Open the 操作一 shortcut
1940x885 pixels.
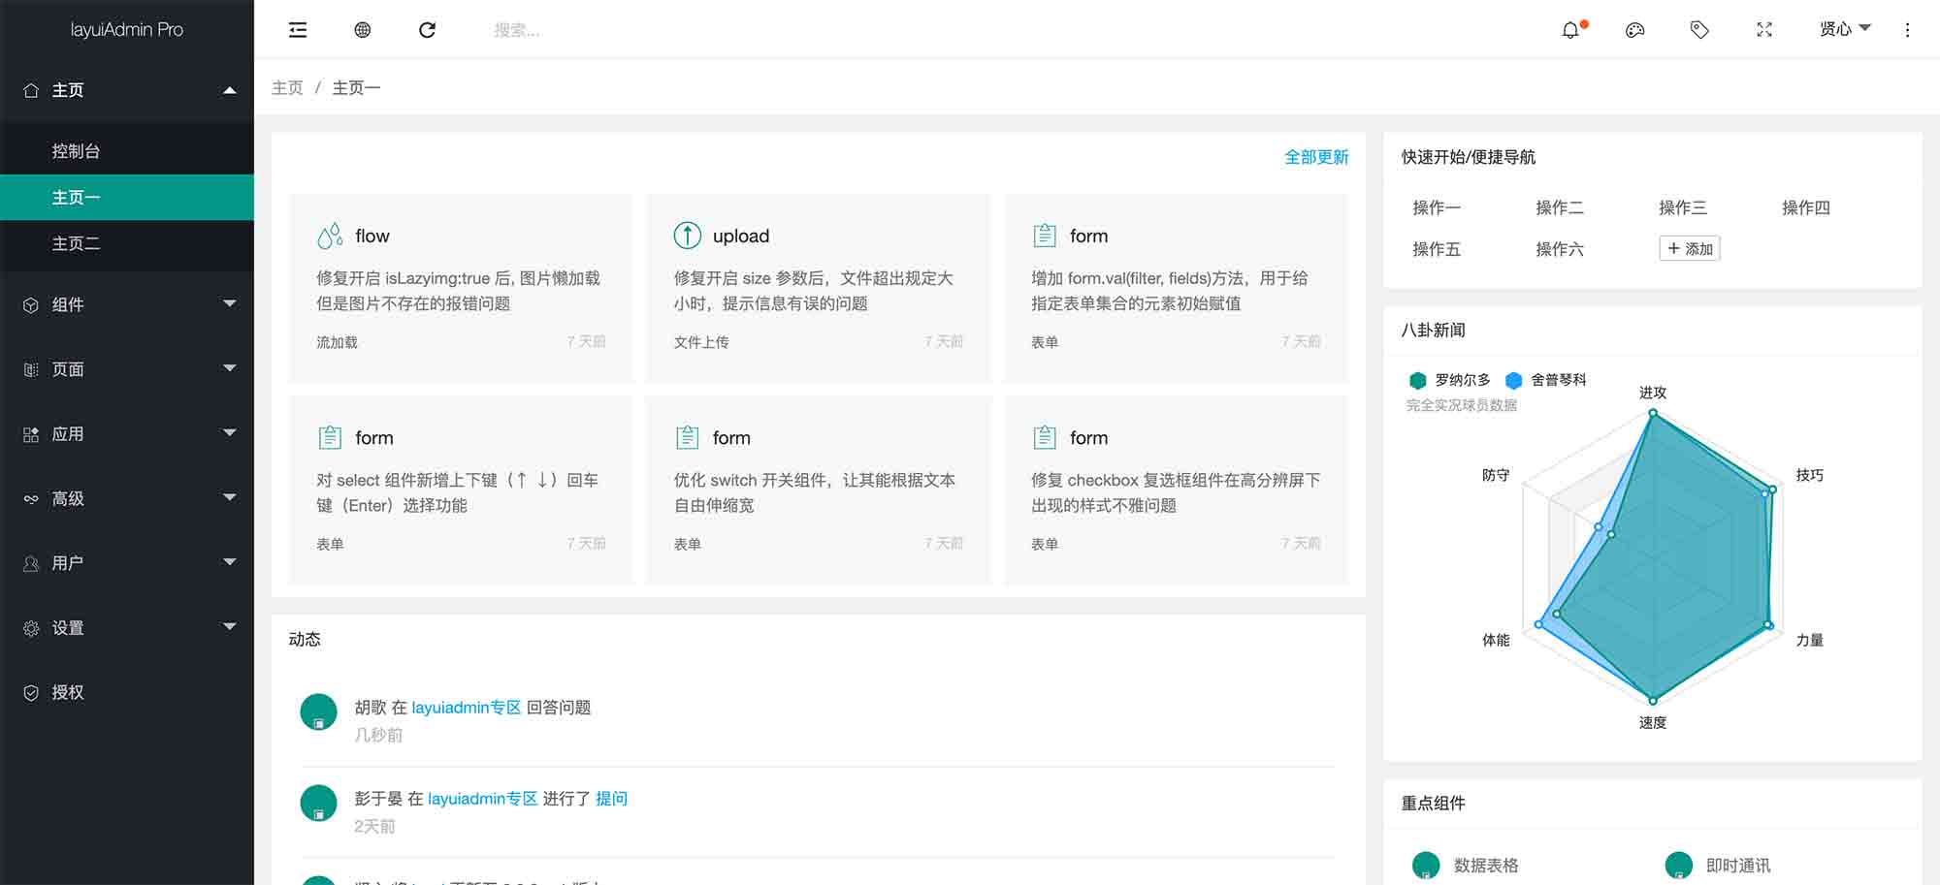pyautogui.click(x=1437, y=207)
